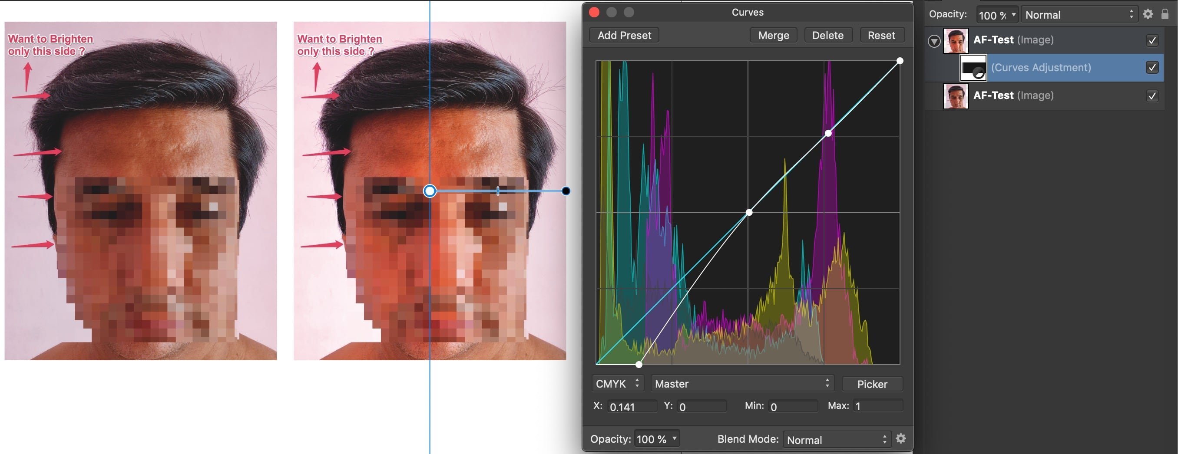Click the Add Preset button
Screen dimensions: 1178x454
coord(624,35)
